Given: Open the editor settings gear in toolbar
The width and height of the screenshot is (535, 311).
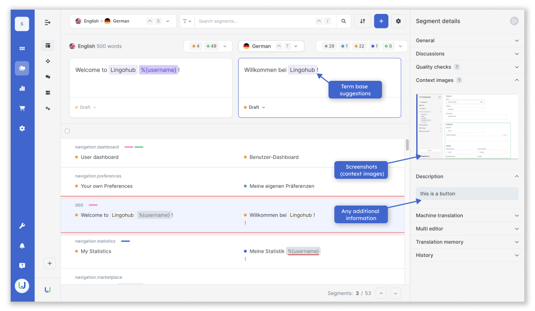Looking at the screenshot, I should point(398,21).
